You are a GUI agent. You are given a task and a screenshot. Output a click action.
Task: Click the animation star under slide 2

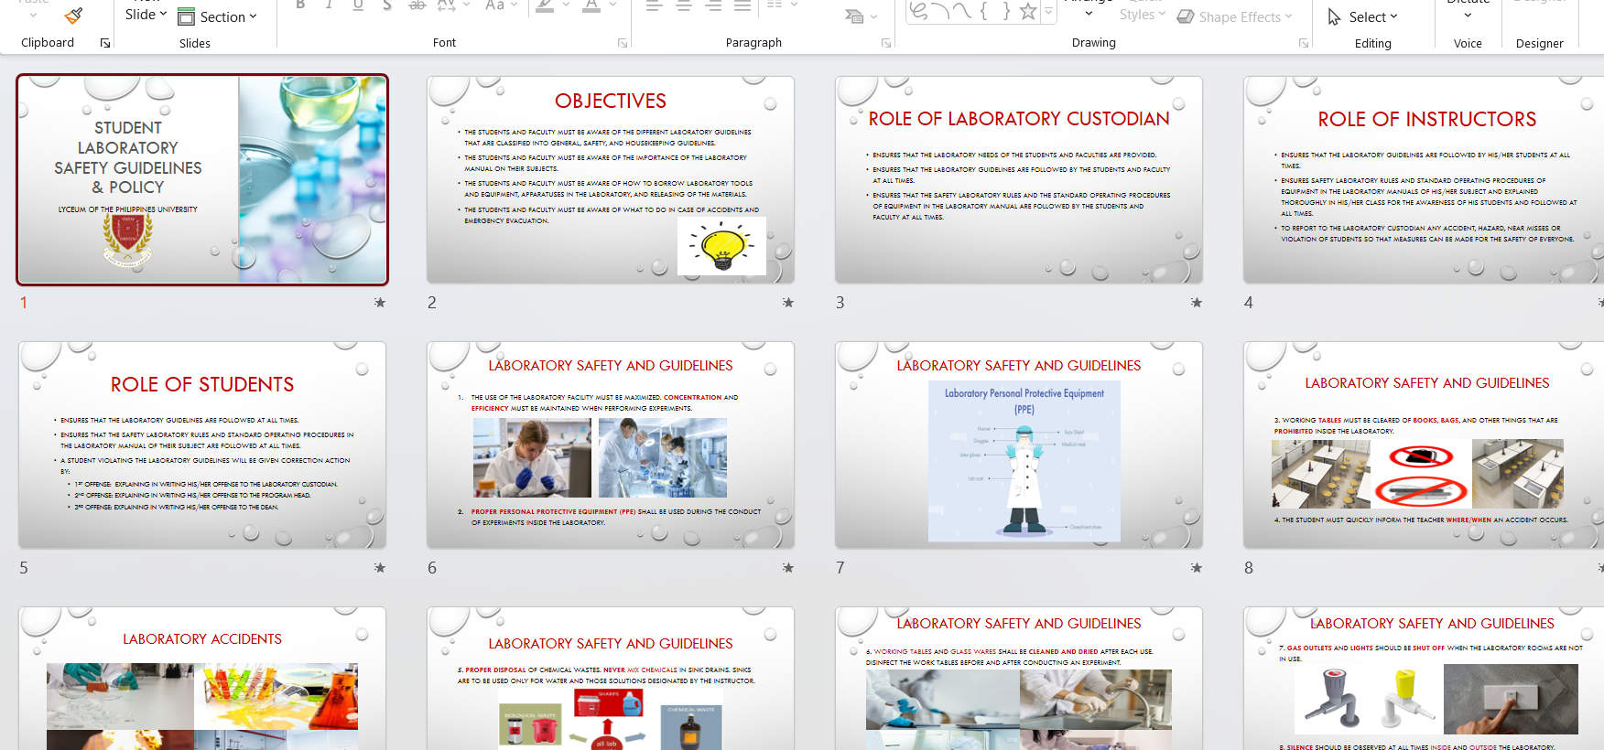pyautogui.click(x=787, y=303)
